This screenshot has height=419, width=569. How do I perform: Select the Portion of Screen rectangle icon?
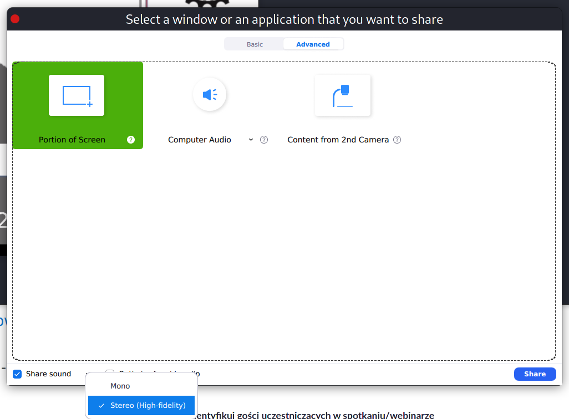point(77,95)
